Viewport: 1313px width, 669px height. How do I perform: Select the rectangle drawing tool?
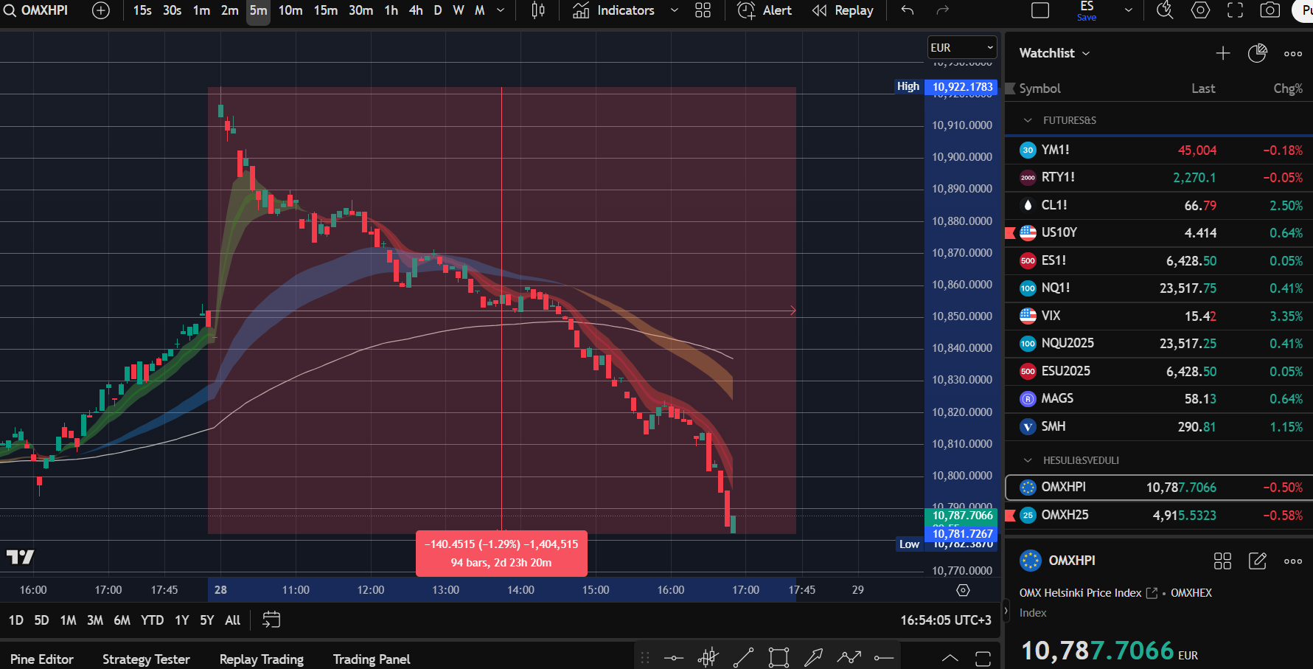point(779,657)
